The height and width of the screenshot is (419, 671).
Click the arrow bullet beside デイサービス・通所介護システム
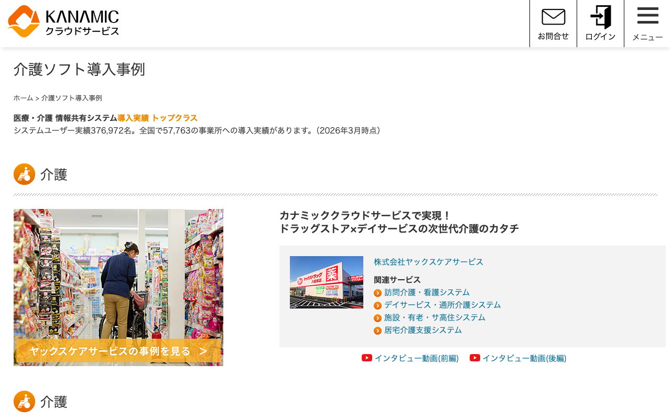[377, 305]
